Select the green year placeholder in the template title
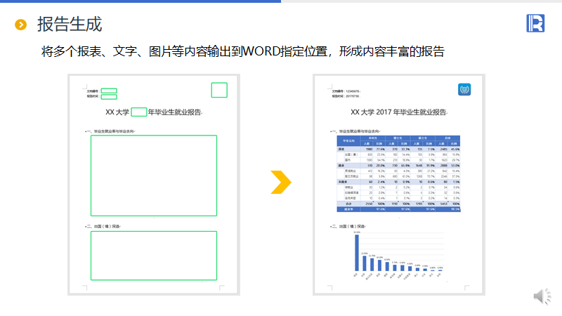The image size is (562, 316). 138,112
